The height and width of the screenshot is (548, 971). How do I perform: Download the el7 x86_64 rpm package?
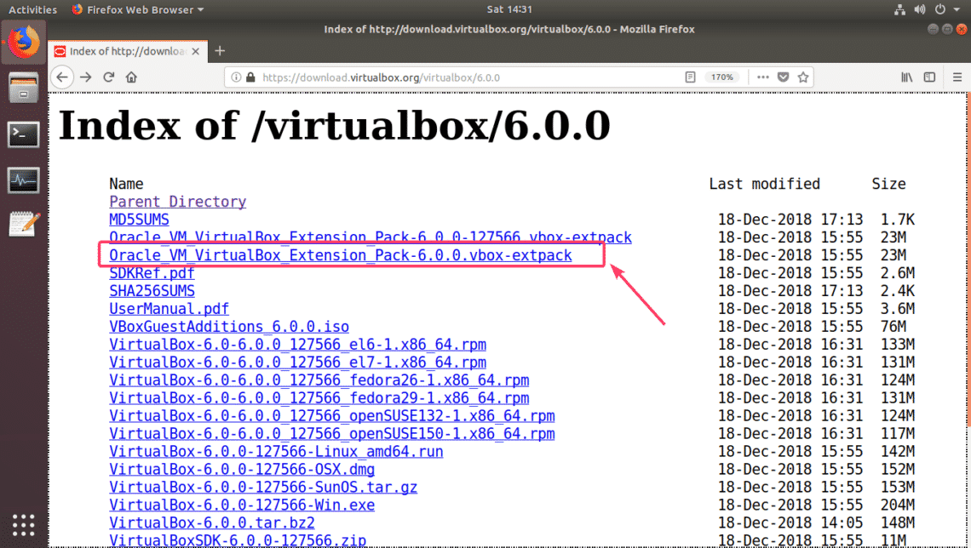point(298,362)
